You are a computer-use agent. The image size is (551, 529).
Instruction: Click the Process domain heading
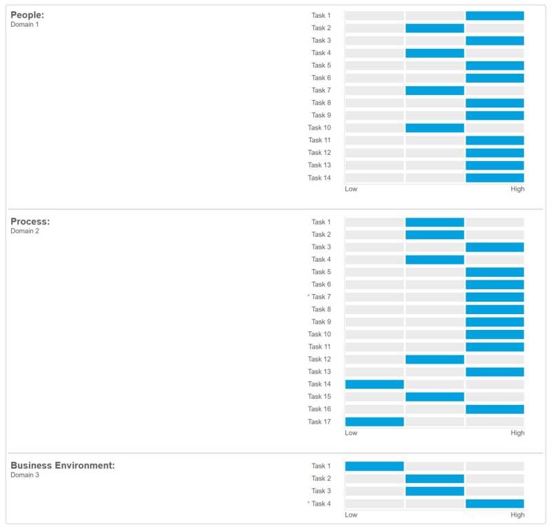[x=30, y=222]
